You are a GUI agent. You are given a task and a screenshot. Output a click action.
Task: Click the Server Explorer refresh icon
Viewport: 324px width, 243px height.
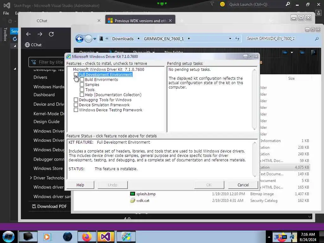15,39
